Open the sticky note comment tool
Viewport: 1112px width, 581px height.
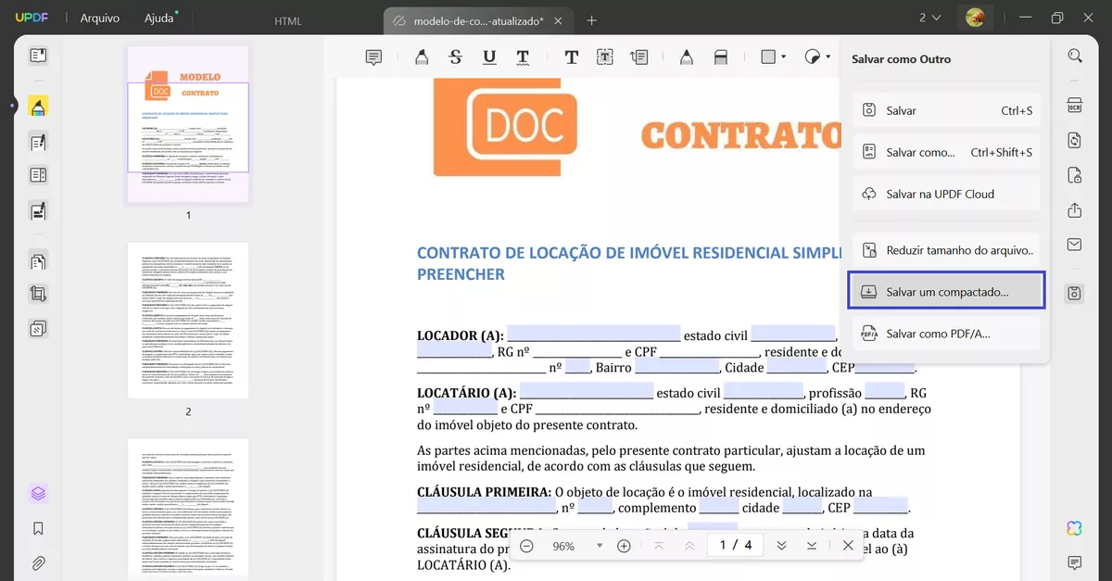point(373,57)
